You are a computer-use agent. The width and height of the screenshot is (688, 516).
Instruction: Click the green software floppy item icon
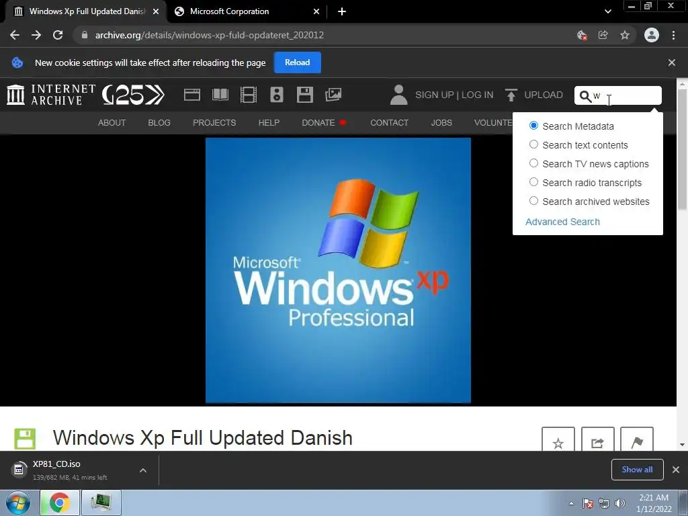point(25,439)
